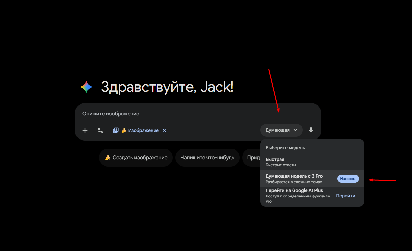Click the partially hidden Приду suggestion chip
Screen dimensions: 412x251
point(252,158)
